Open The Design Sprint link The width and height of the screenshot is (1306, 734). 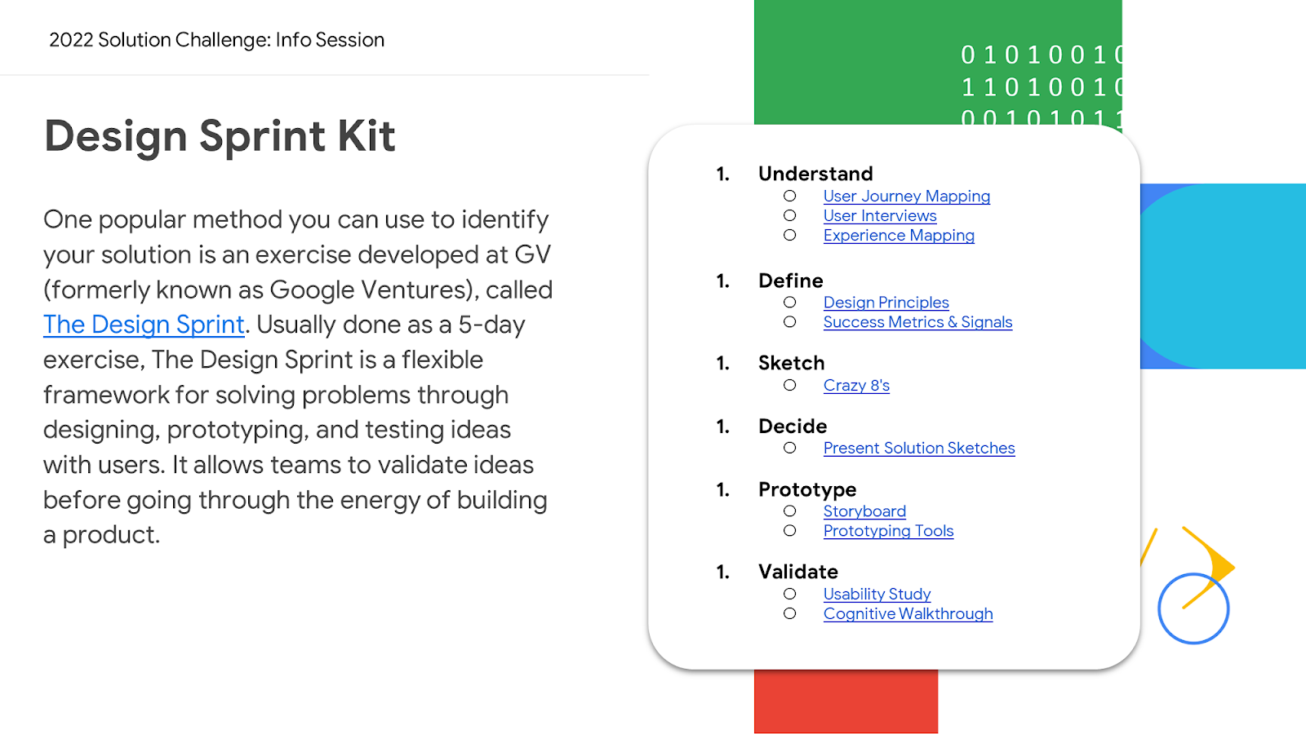(144, 325)
